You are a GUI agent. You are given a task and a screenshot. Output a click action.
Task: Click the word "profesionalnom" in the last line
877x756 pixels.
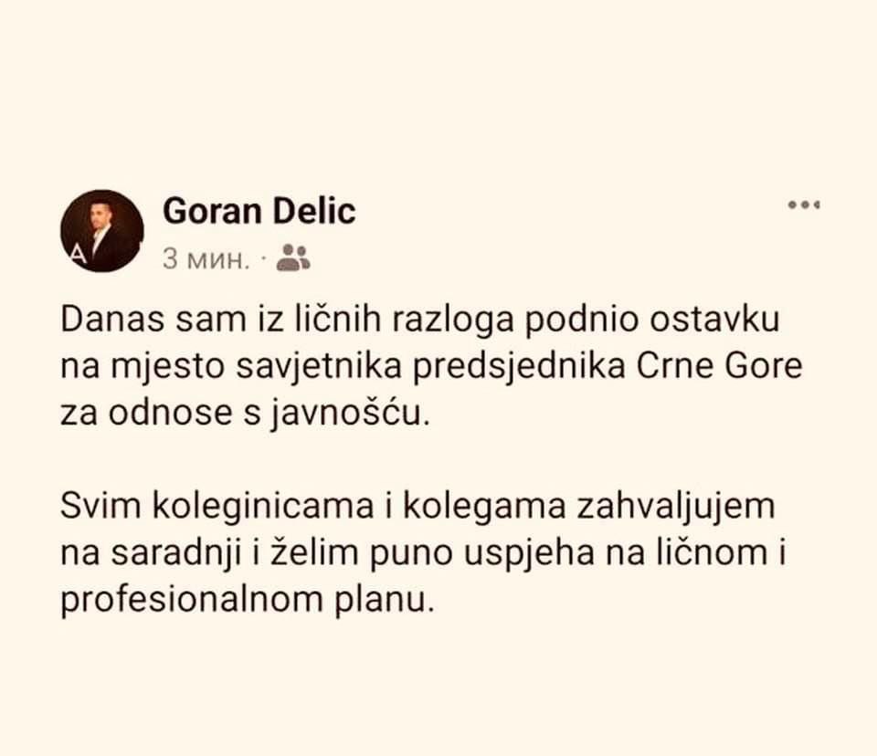pyautogui.click(x=192, y=601)
